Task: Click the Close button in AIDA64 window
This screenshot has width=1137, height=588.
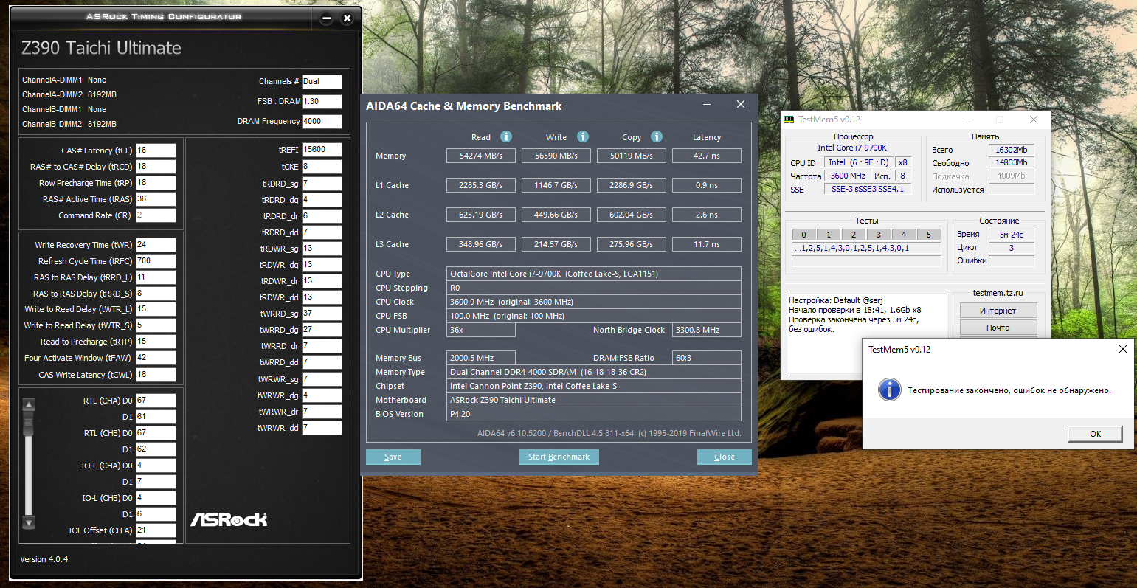Action: coord(725,457)
